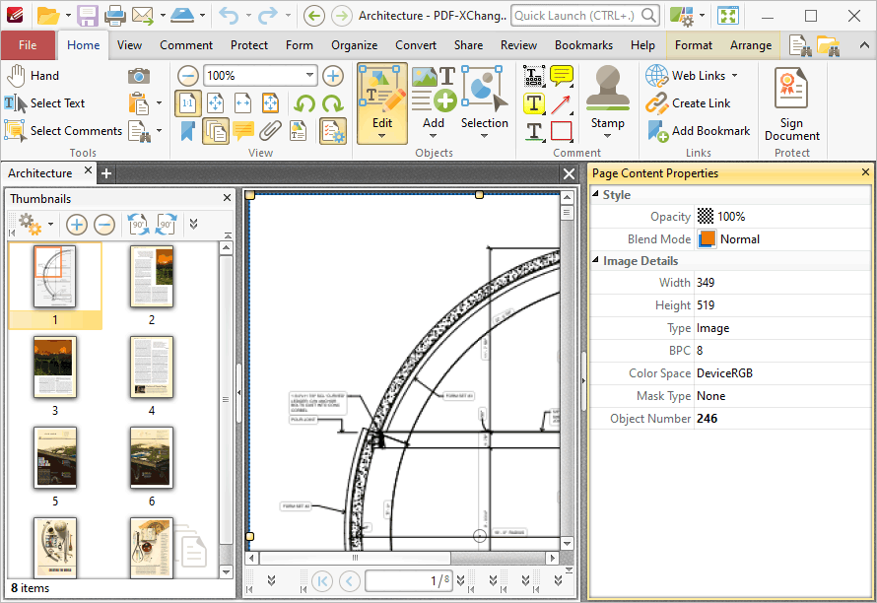
Task: Collapse the Image Details section
Action: (x=595, y=260)
